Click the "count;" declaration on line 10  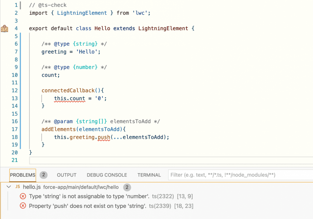[51, 75]
